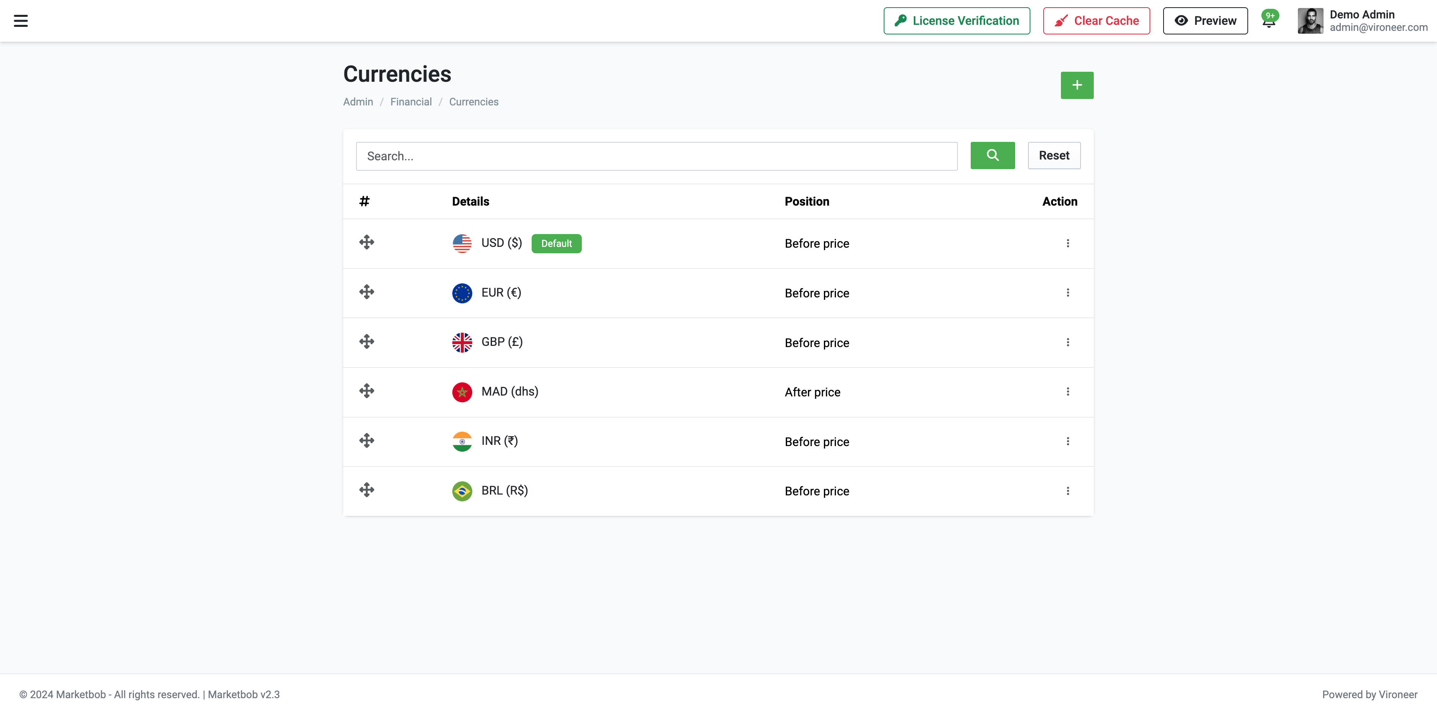Image resolution: width=1437 pixels, height=715 pixels.
Task: Click the BRL row drag handle
Action: (x=366, y=490)
